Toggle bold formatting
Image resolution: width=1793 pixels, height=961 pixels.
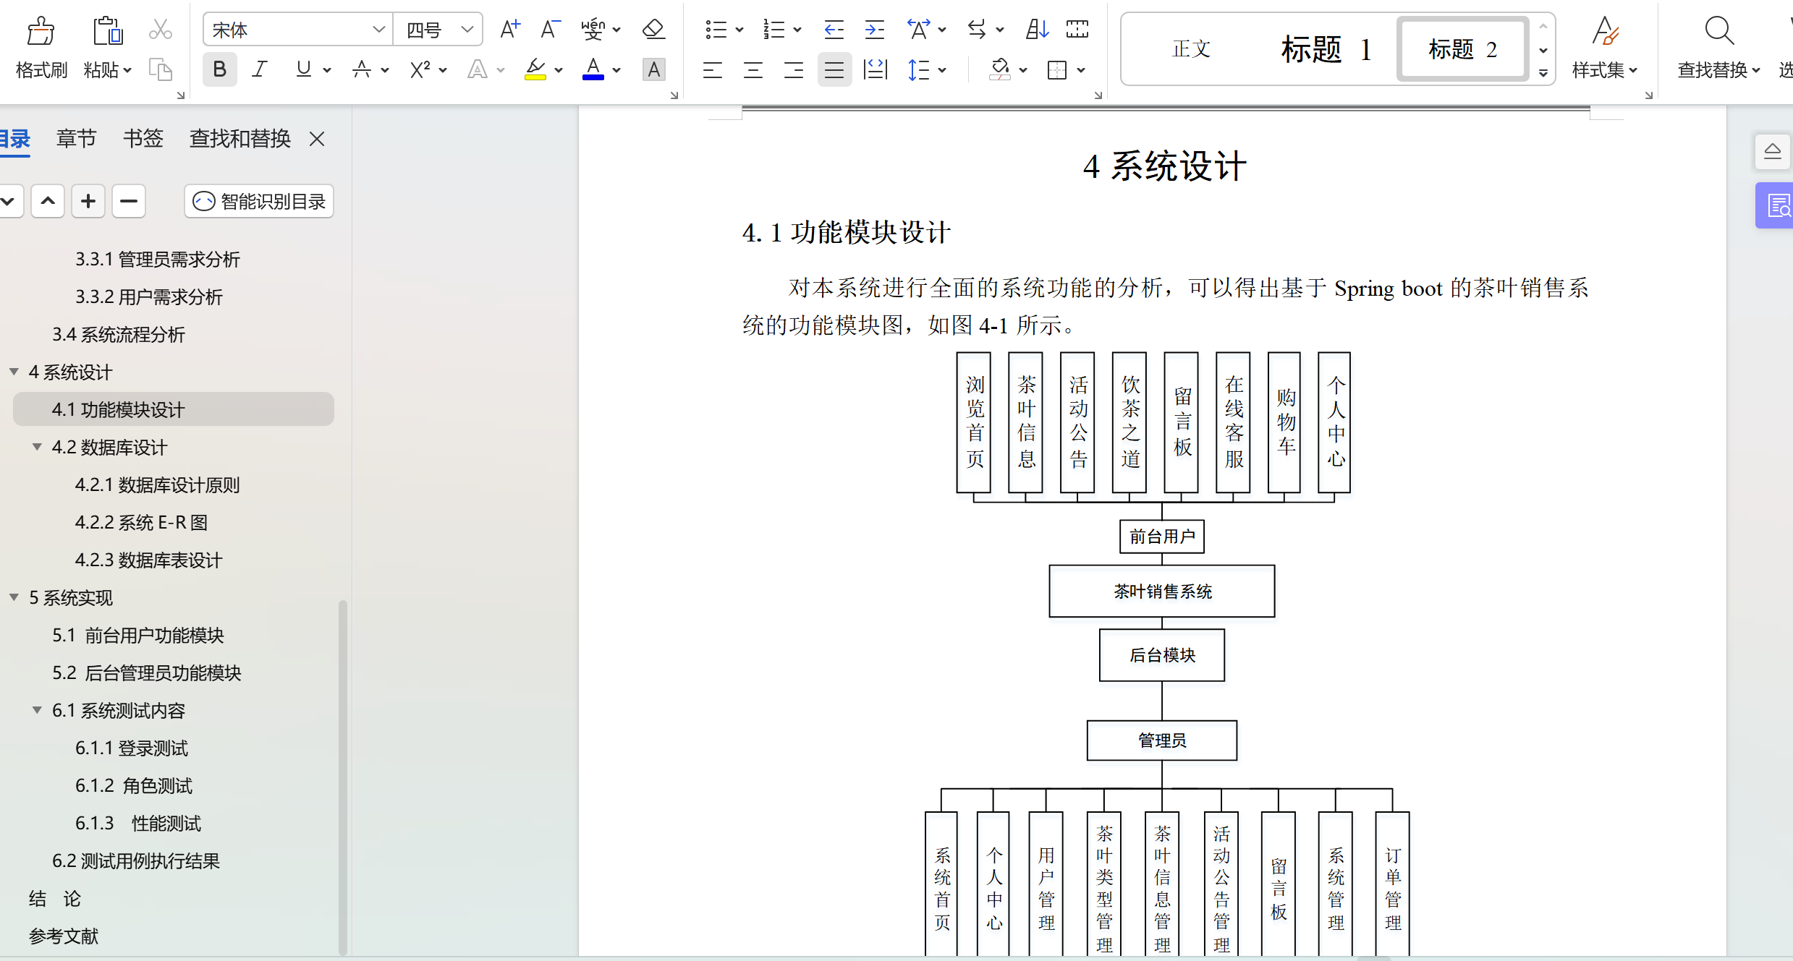pos(219,69)
